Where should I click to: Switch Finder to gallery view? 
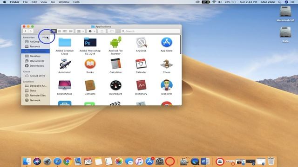point(71,31)
